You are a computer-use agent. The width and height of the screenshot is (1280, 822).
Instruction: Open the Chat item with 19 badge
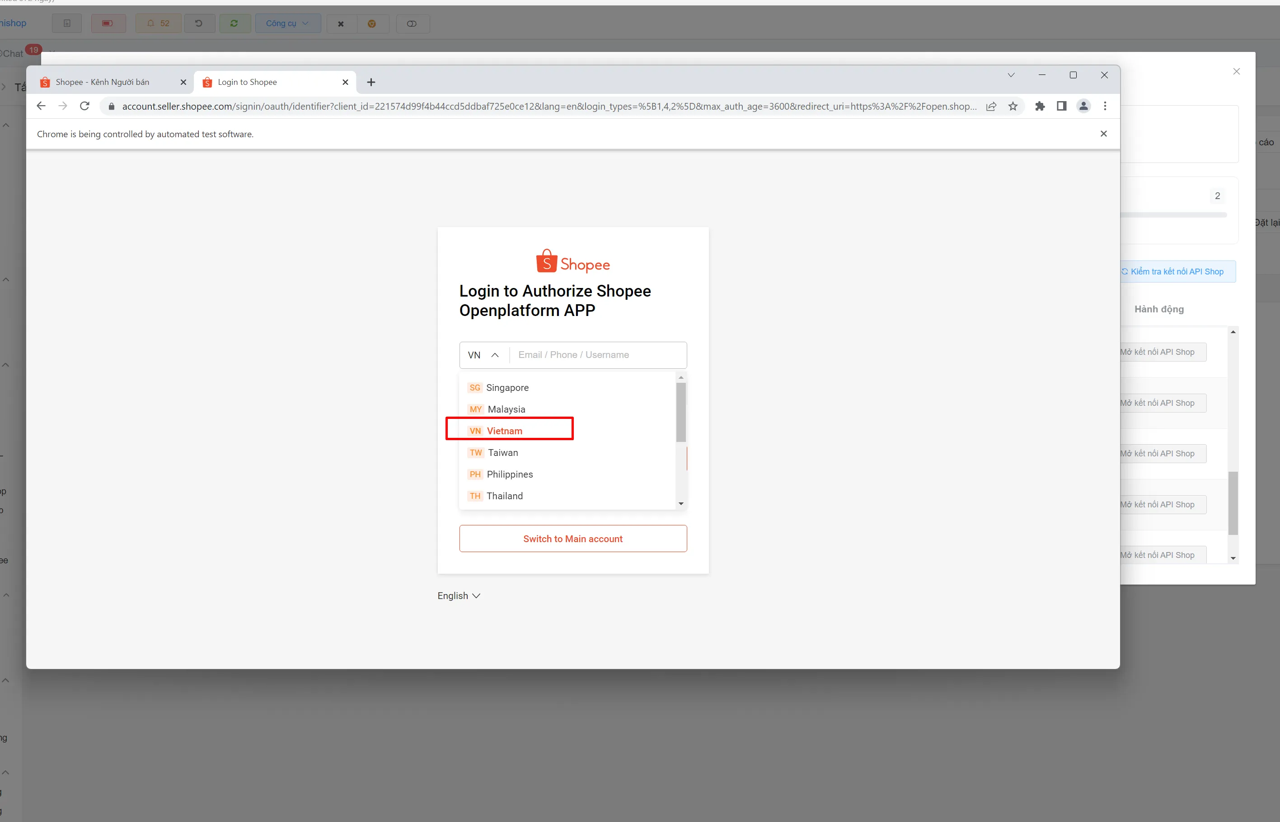pos(19,53)
